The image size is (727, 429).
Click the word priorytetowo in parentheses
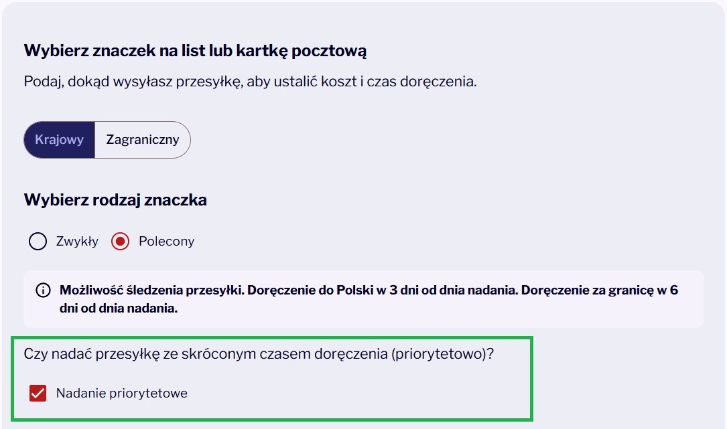[x=439, y=354]
